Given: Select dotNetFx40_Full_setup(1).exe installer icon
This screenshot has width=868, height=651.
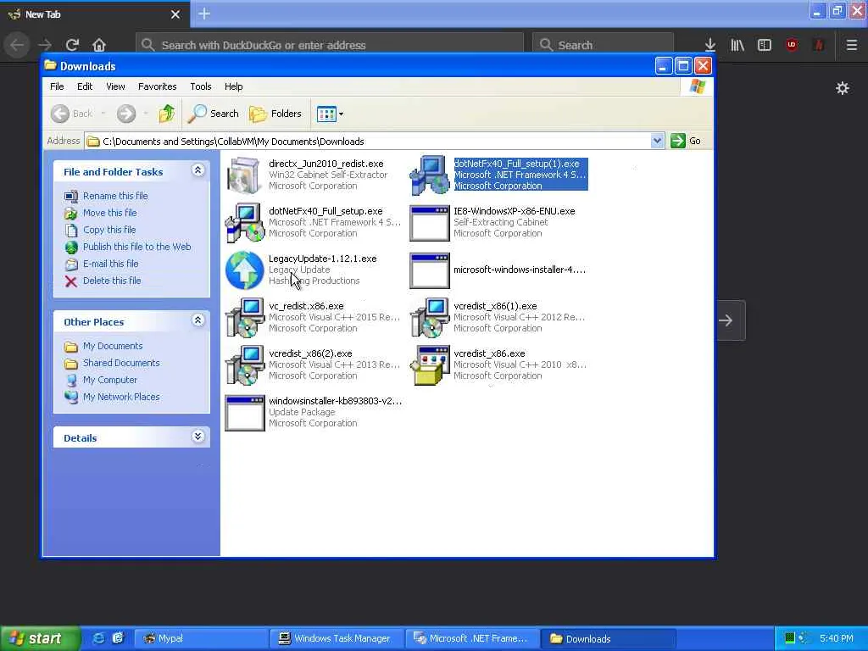Looking at the screenshot, I should 430,175.
